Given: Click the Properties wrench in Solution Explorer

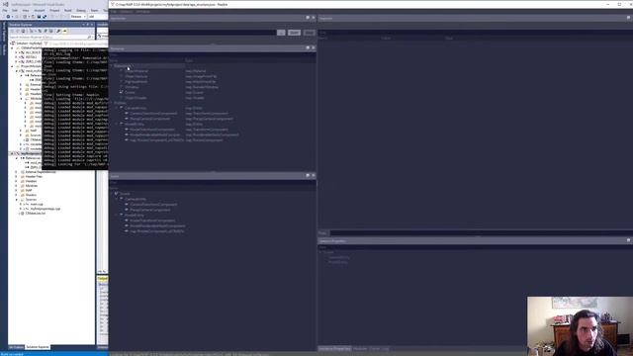Looking at the screenshot, I should coord(58,31).
